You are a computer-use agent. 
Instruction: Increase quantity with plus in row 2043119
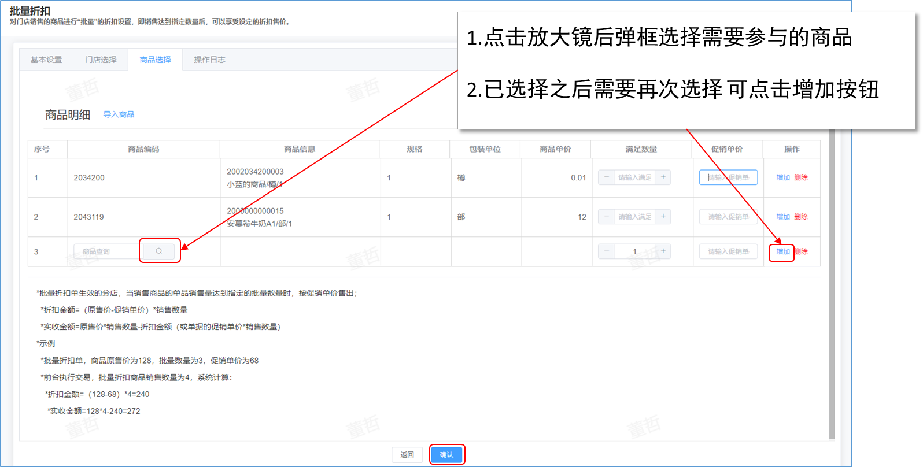click(x=663, y=217)
